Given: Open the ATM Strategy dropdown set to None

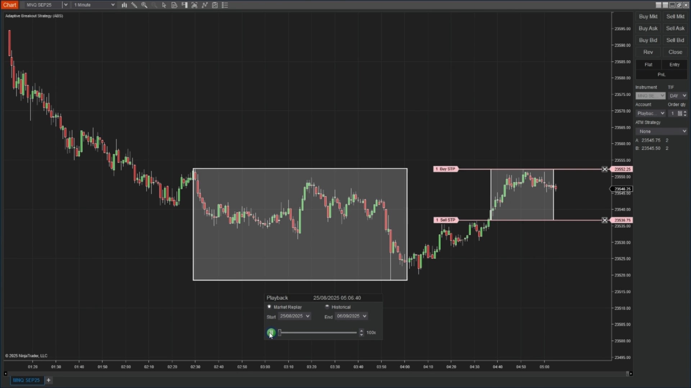Looking at the screenshot, I should tap(661, 131).
